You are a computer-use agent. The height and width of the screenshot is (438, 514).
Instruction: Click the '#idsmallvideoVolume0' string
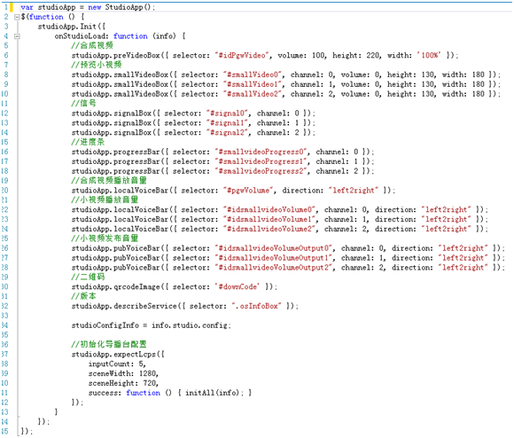(x=269, y=209)
